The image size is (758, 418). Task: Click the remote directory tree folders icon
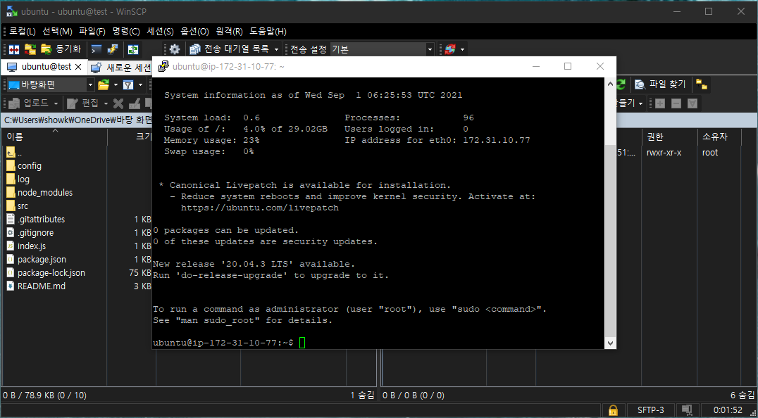click(702, 85)
